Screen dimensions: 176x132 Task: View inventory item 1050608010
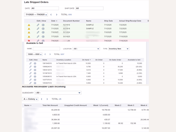pos(35,76)
